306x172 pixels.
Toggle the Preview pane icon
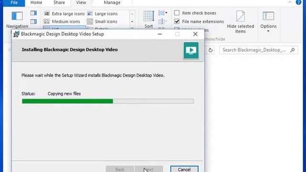tap(33, 13)
